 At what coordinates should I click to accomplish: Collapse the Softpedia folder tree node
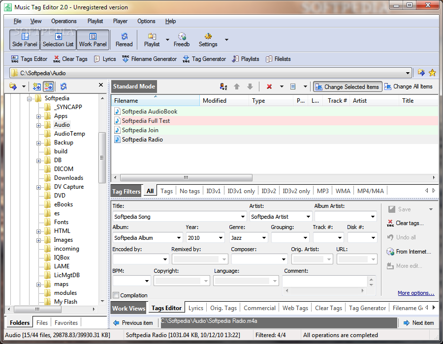click(x=29, y=99)
